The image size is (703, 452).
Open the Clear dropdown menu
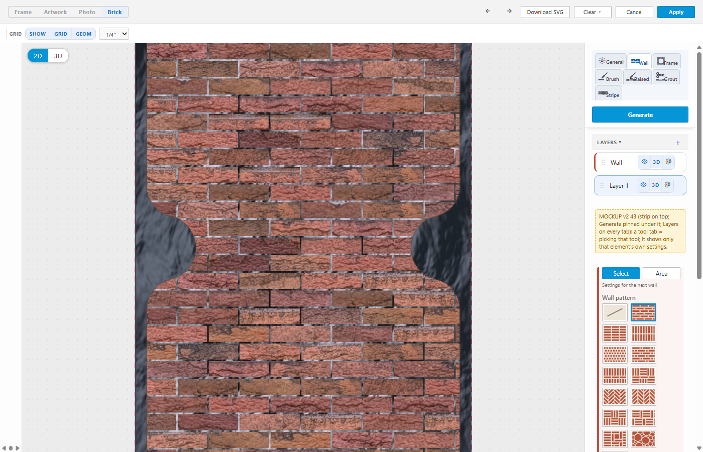(593, 12)
